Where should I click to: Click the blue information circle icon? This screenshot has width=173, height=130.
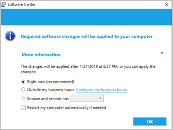pyautogui.click(x=10, y=36)
